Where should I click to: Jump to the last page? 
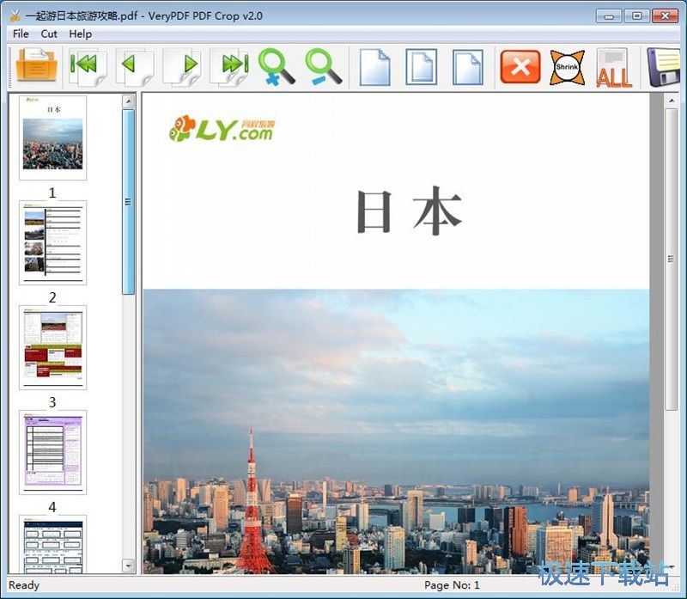[x=230, y=66]
